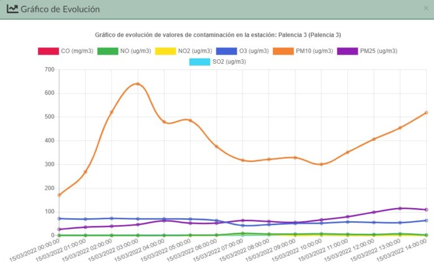Click the PM10 data point at 14:00
This screenshot has height=264, width=434.
click(x=426, y=113)
